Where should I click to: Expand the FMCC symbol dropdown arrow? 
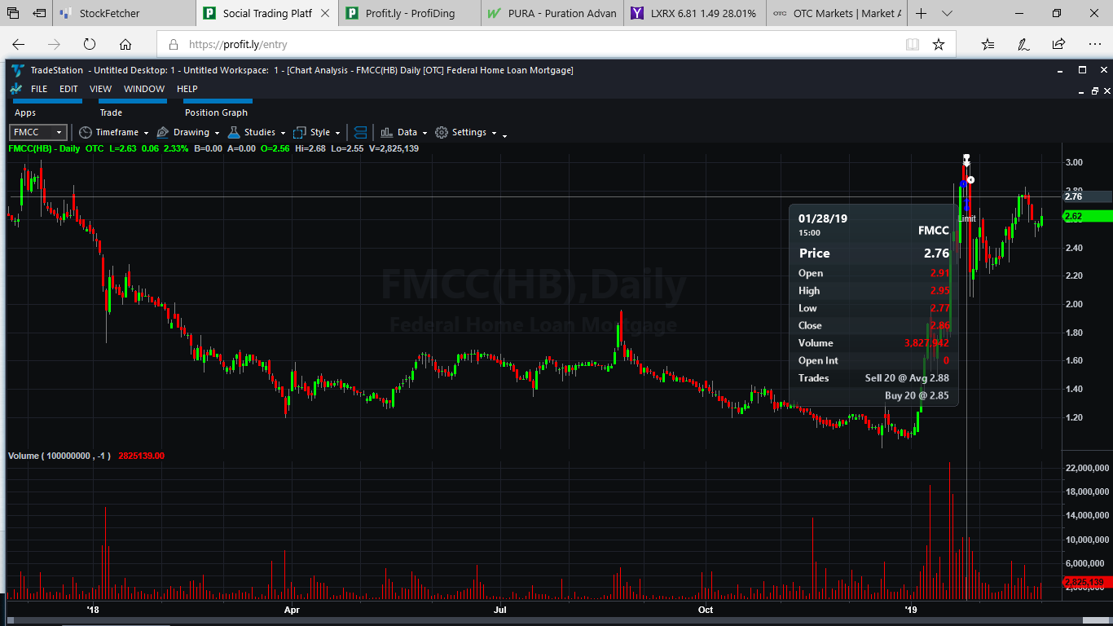click(x=59, y=132)
